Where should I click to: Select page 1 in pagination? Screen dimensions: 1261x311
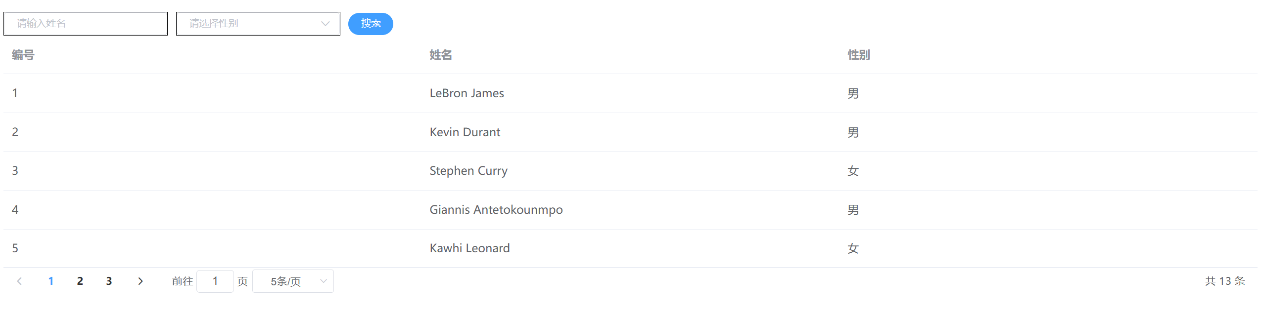[x=50, y=281]
